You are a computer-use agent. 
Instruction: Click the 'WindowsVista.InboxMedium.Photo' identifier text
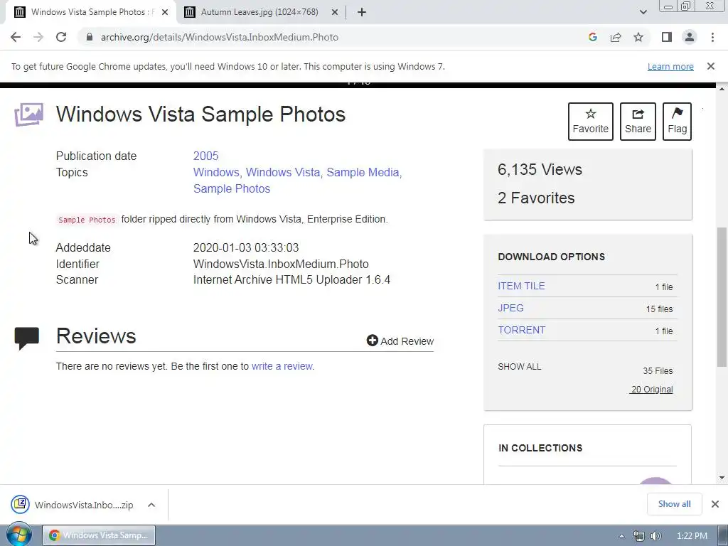pyautogui.click(x=281, y=264)
